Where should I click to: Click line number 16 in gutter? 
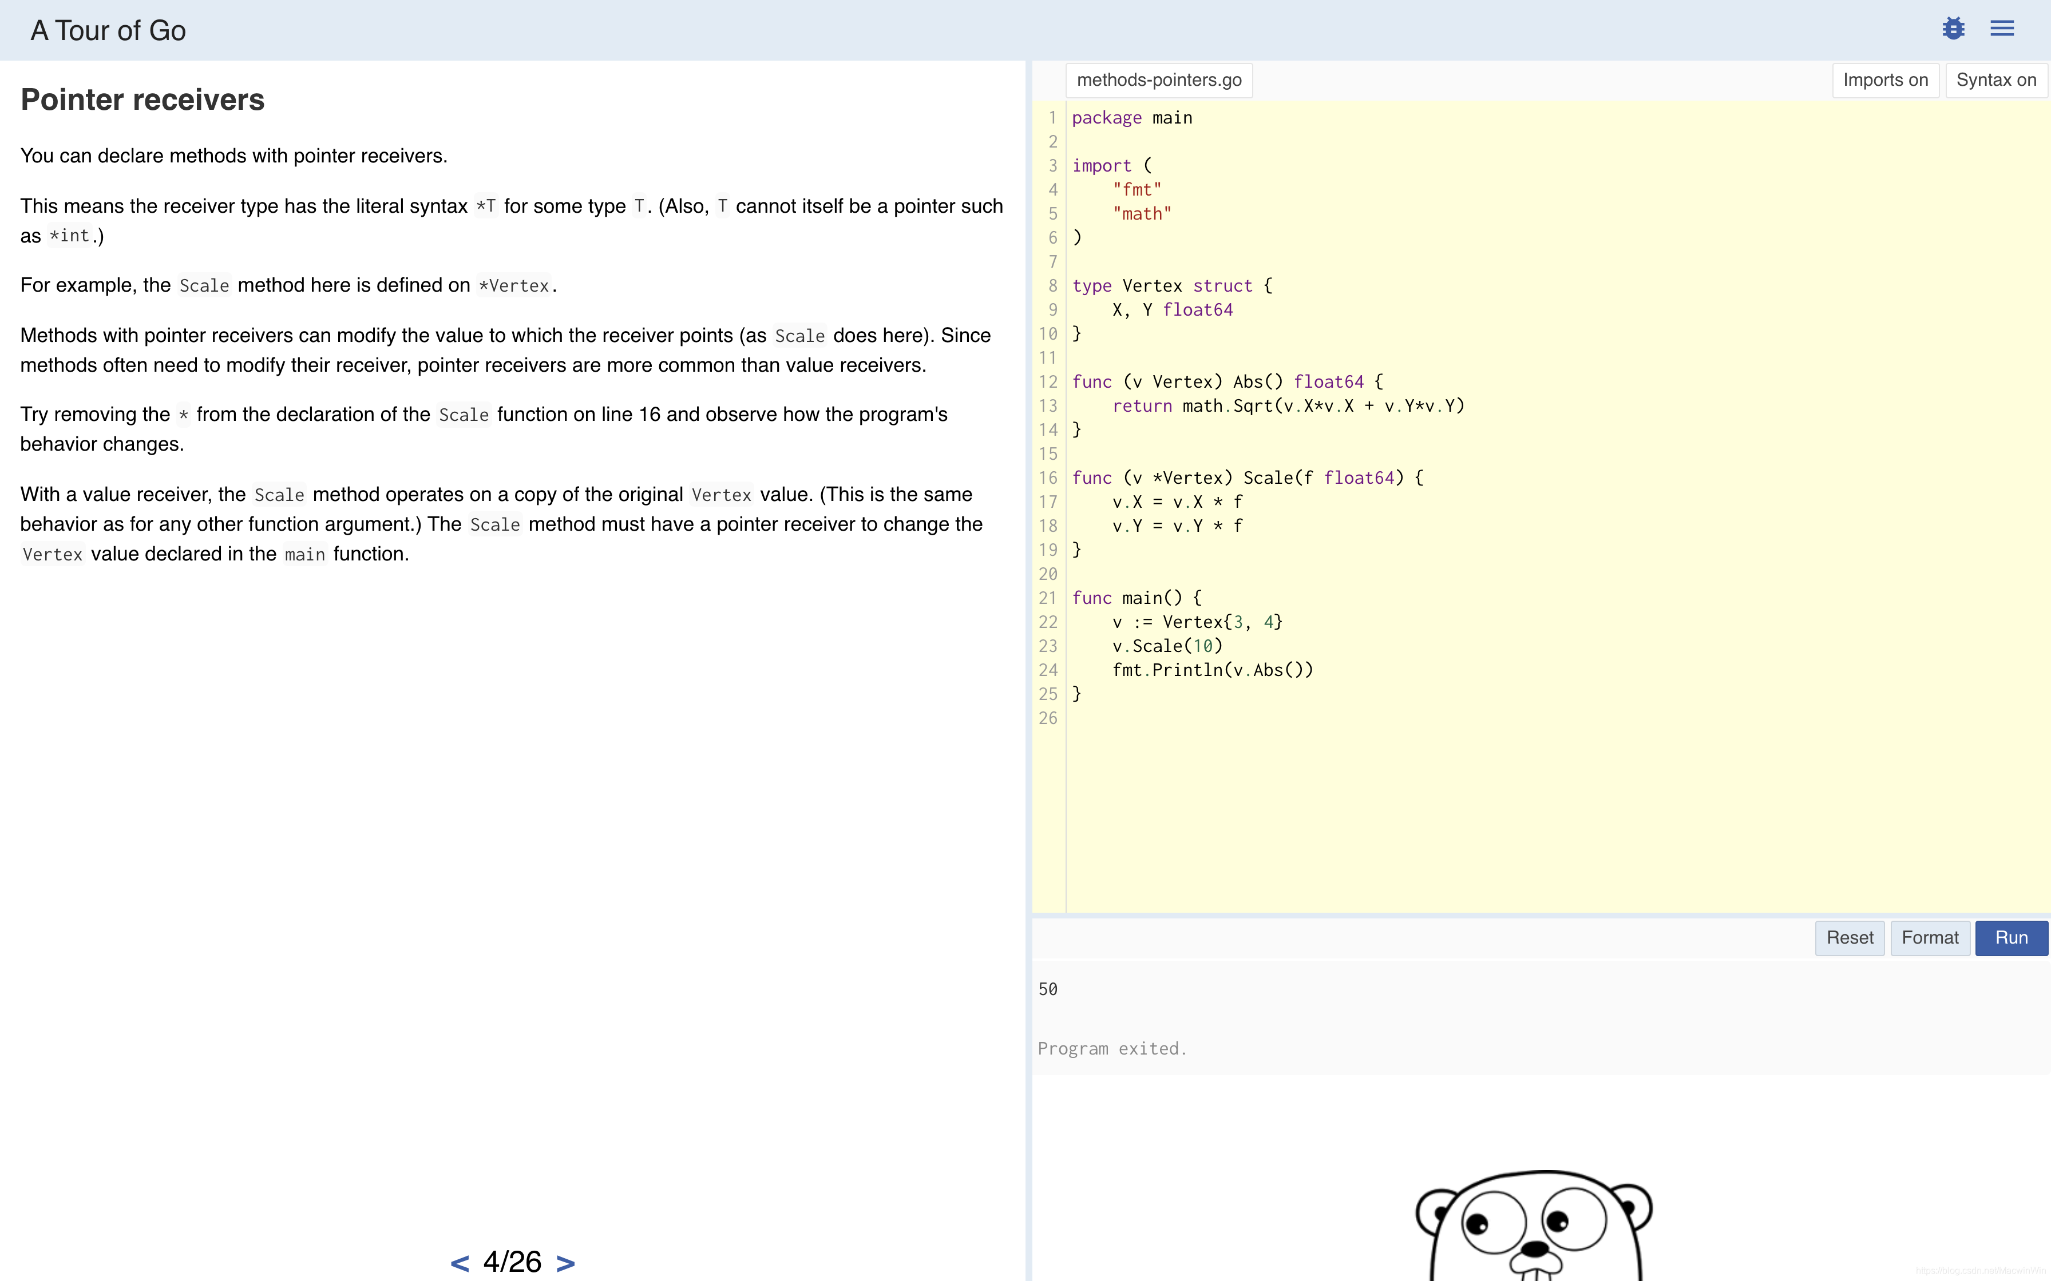point(1048,478)
